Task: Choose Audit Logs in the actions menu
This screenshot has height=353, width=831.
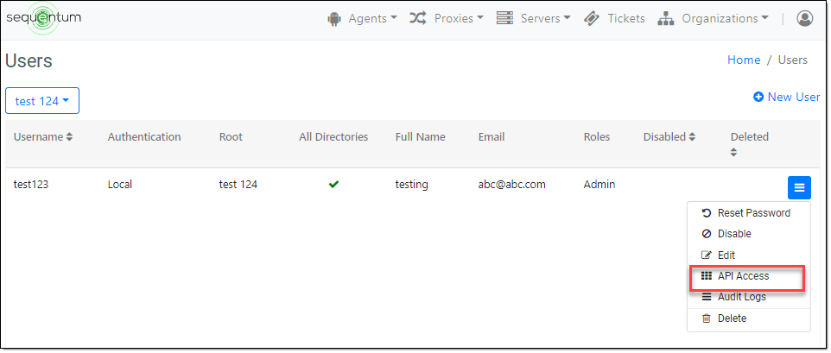Action: click(741, 297)
